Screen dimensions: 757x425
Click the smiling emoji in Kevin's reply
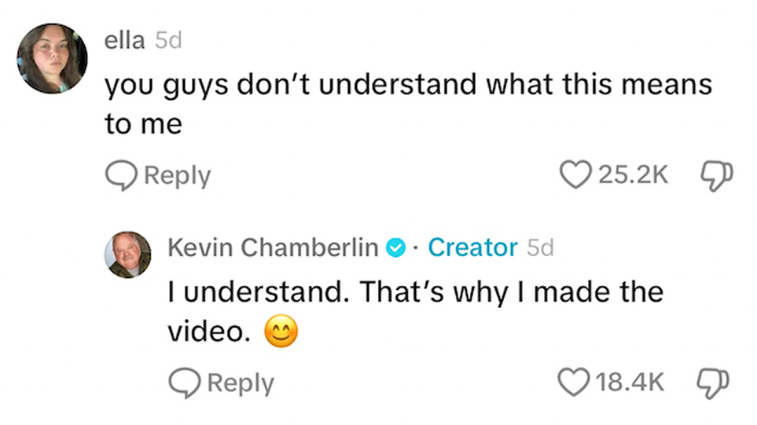pos(281,334)
